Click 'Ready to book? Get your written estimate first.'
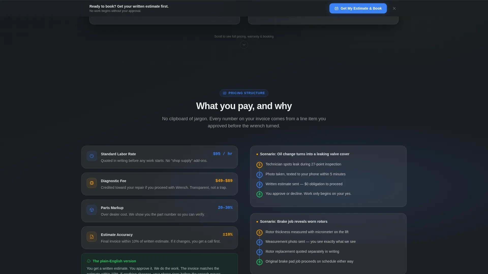This screenshot has height=274, width=488. tap(129, 6)
